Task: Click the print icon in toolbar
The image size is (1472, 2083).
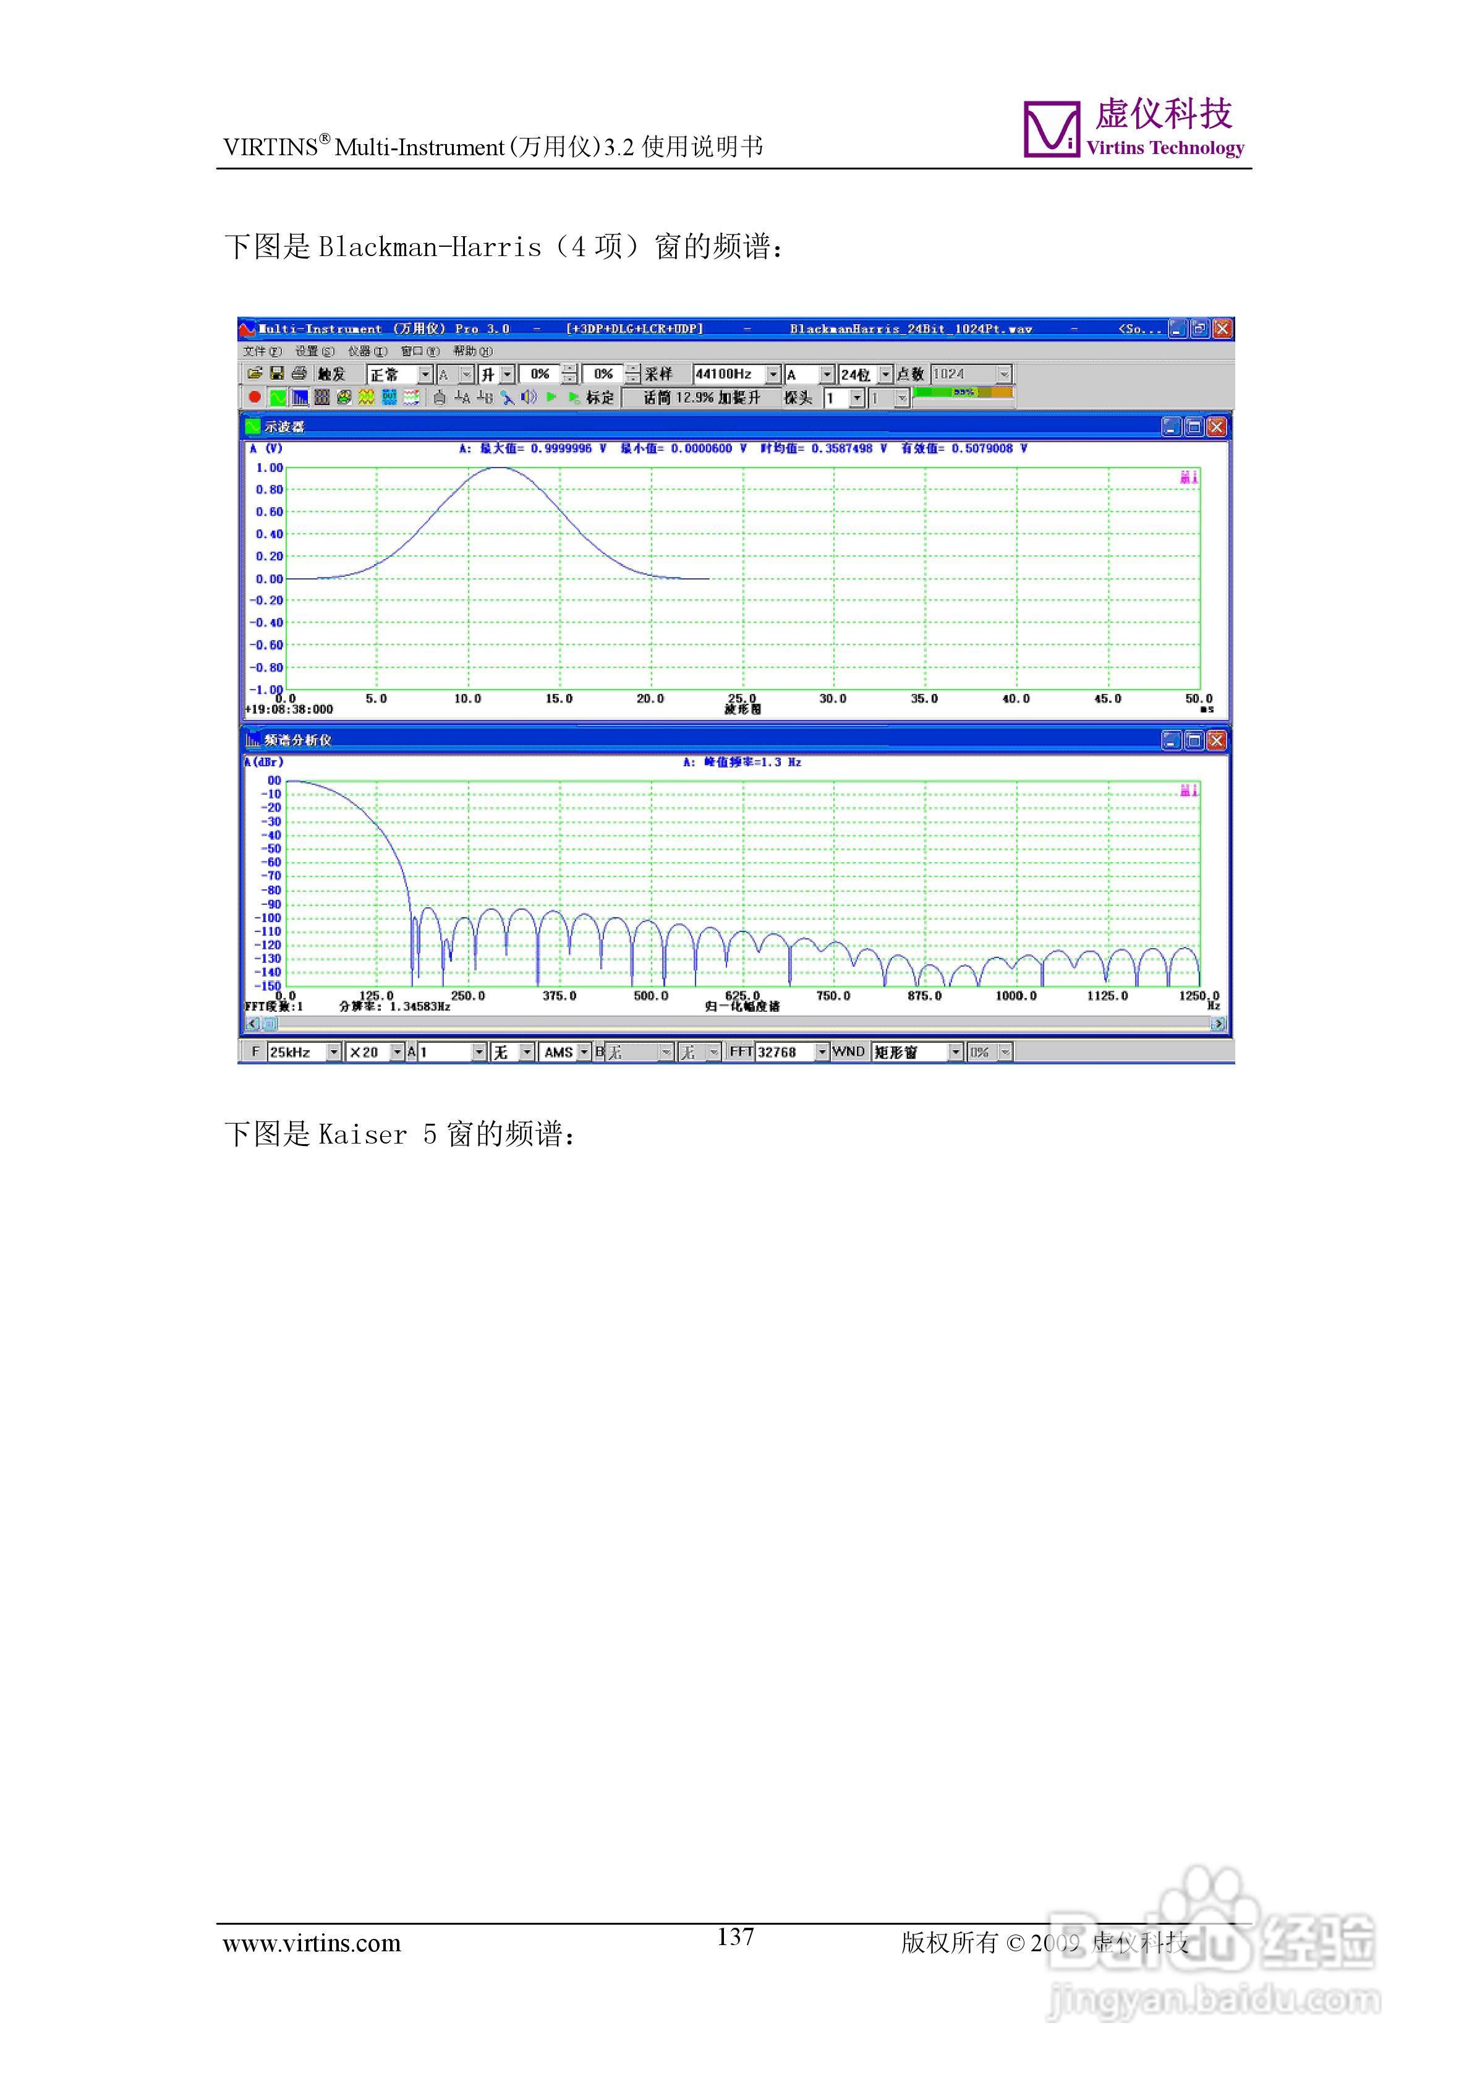Action: [299, 374]
